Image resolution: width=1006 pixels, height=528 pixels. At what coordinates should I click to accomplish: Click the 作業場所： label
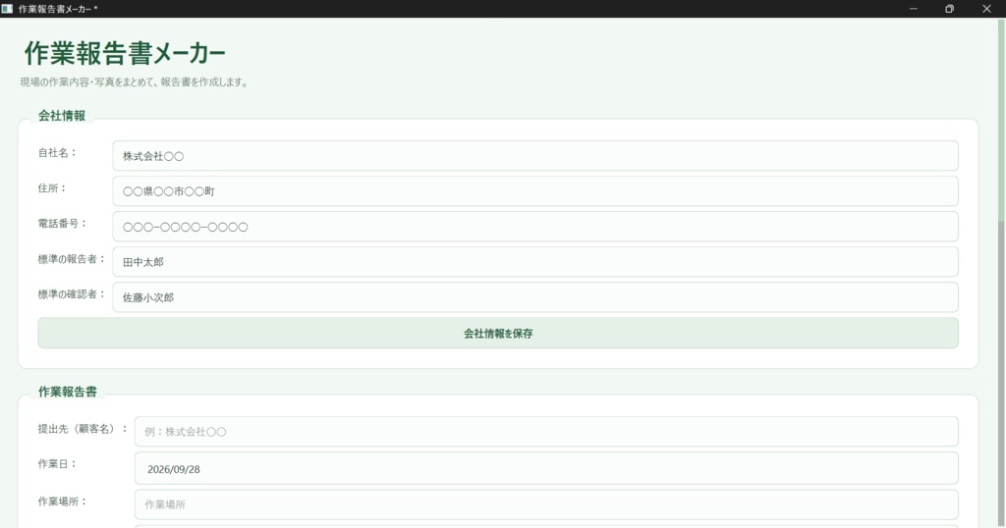(x=63, y=502)
